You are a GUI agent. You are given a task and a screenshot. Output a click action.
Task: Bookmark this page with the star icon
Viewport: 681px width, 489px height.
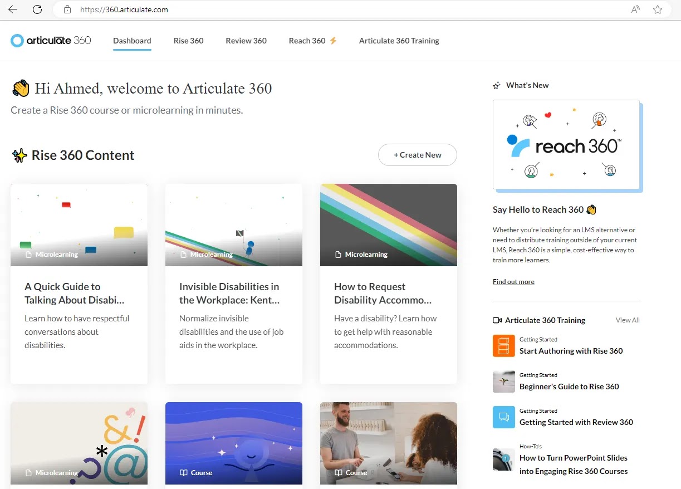(x=658, y=9)
